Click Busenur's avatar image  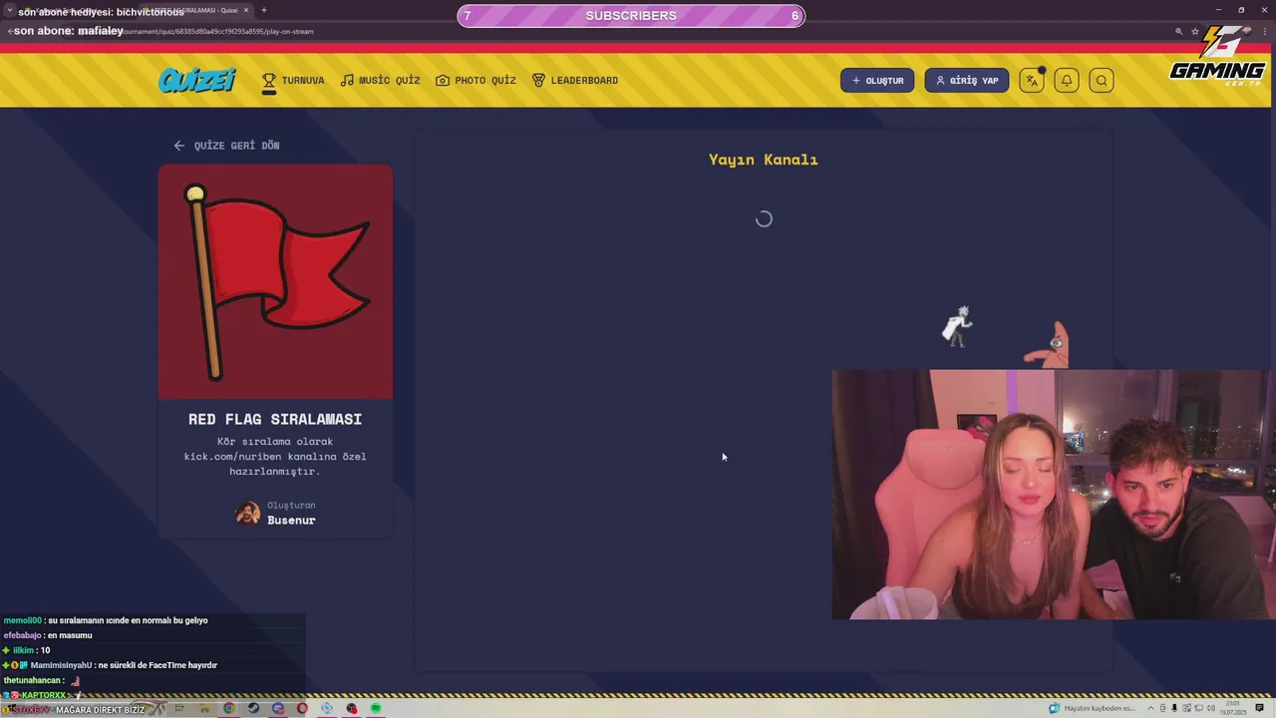coord(247,514)
